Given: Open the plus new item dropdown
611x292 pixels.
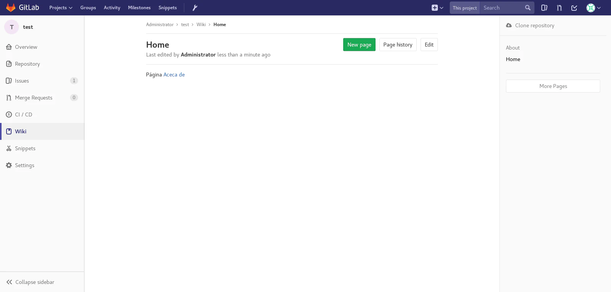Looking at the screenshot, I should pyautogui.click(x=437, y=8).
